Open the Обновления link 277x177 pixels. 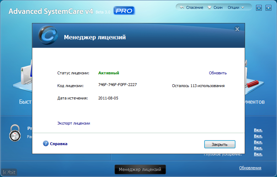coord(250,168)
